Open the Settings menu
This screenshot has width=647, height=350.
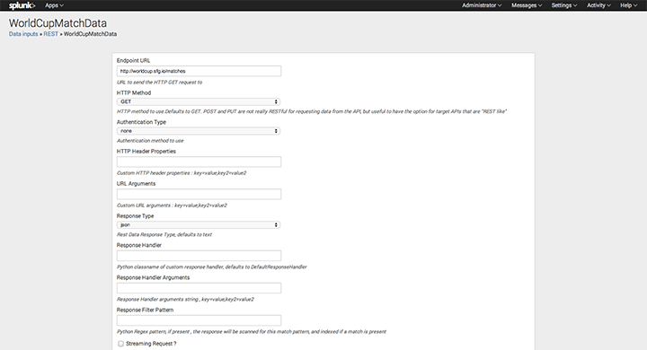click(564, 5)
